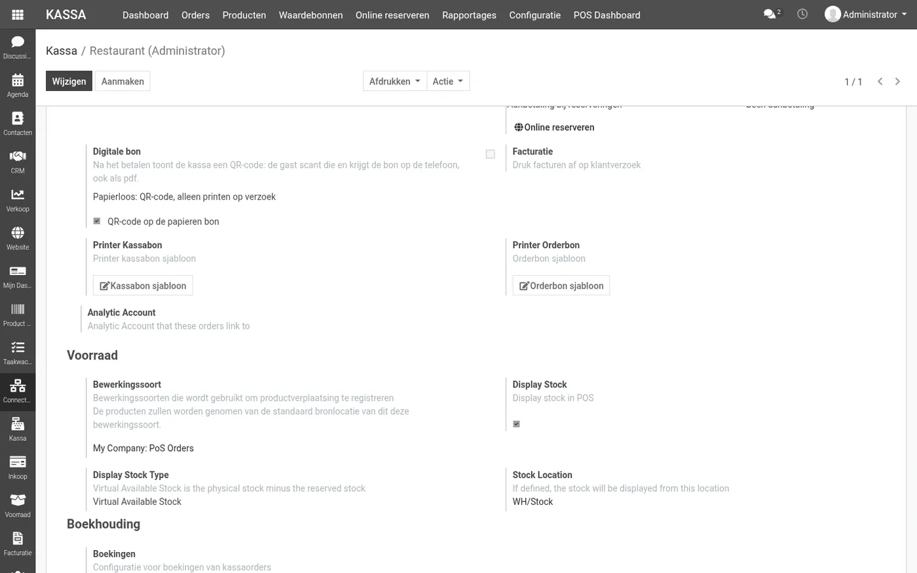
Task: Open Orderbon sjabloon button
Action: tap(561, 286)
